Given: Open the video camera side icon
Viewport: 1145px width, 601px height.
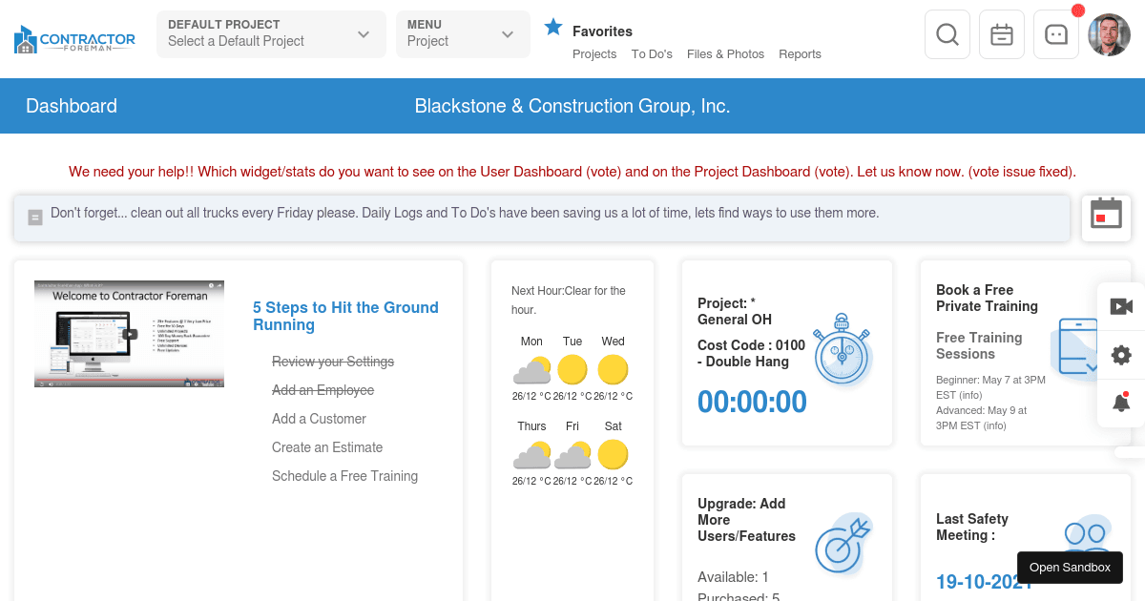Looking at the screenshot, I should [1121, 306].
